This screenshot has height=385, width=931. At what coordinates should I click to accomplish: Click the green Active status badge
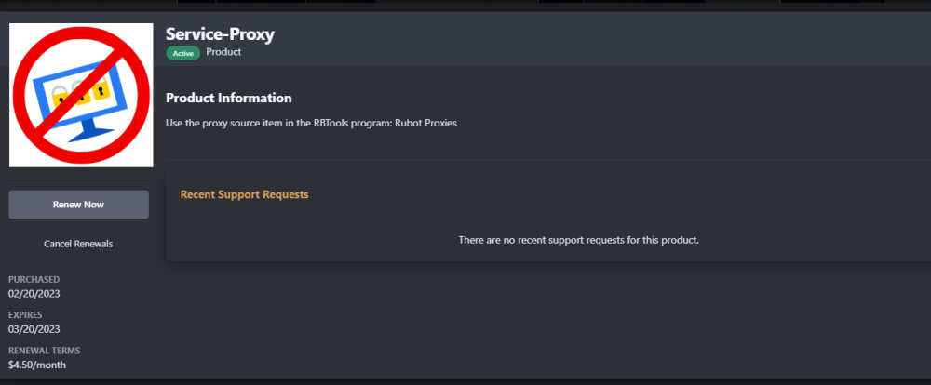pos(183,53)
